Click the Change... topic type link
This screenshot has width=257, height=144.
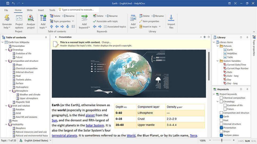[106, 42]
